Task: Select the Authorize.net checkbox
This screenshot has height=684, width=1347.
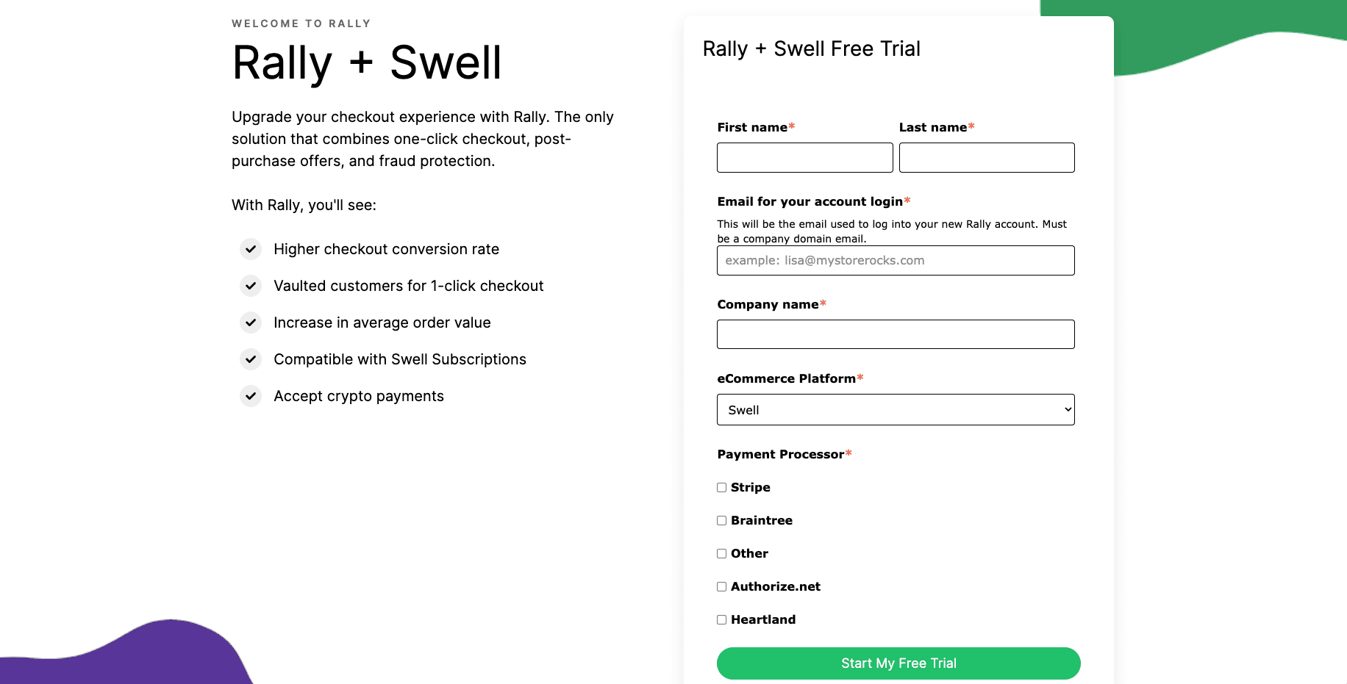Action: (722, 587)
